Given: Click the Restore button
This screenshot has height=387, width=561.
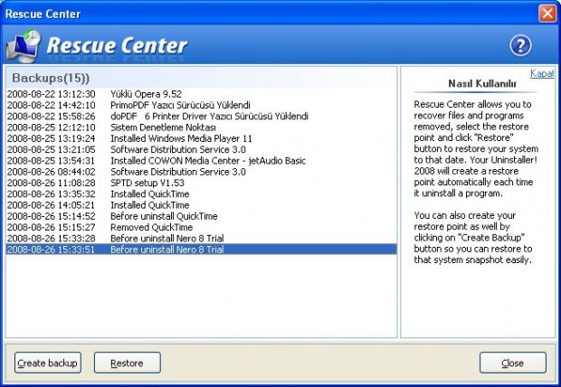Looking at the screenshot, I should click(x=127, y=363).
